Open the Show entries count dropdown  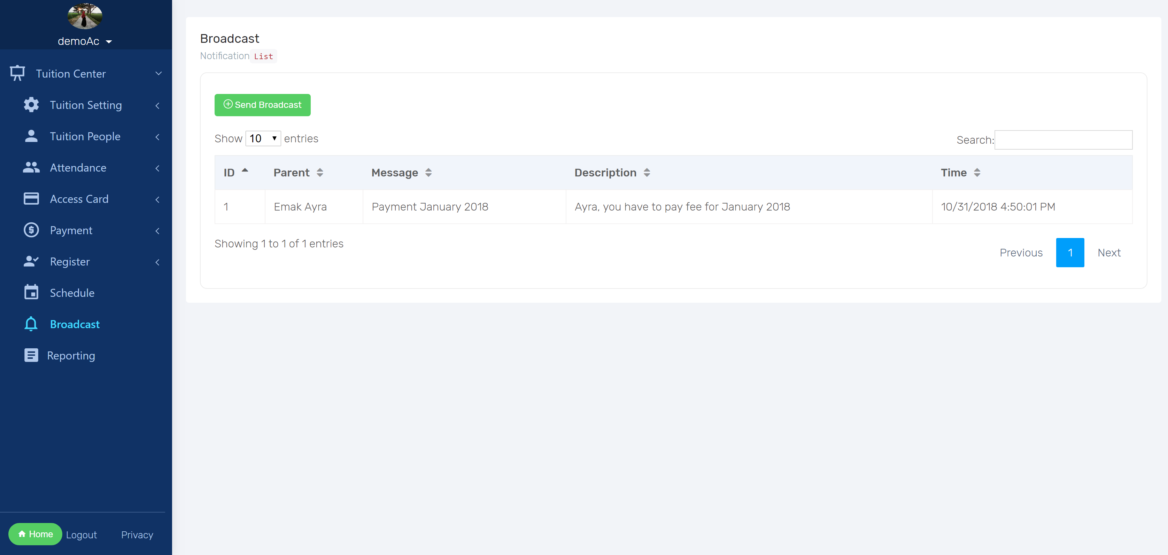(x=263, y=138)
